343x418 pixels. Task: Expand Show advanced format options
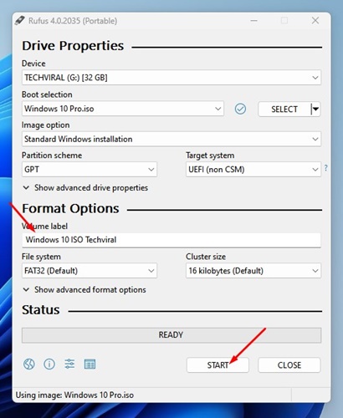(x=84, y=290)
